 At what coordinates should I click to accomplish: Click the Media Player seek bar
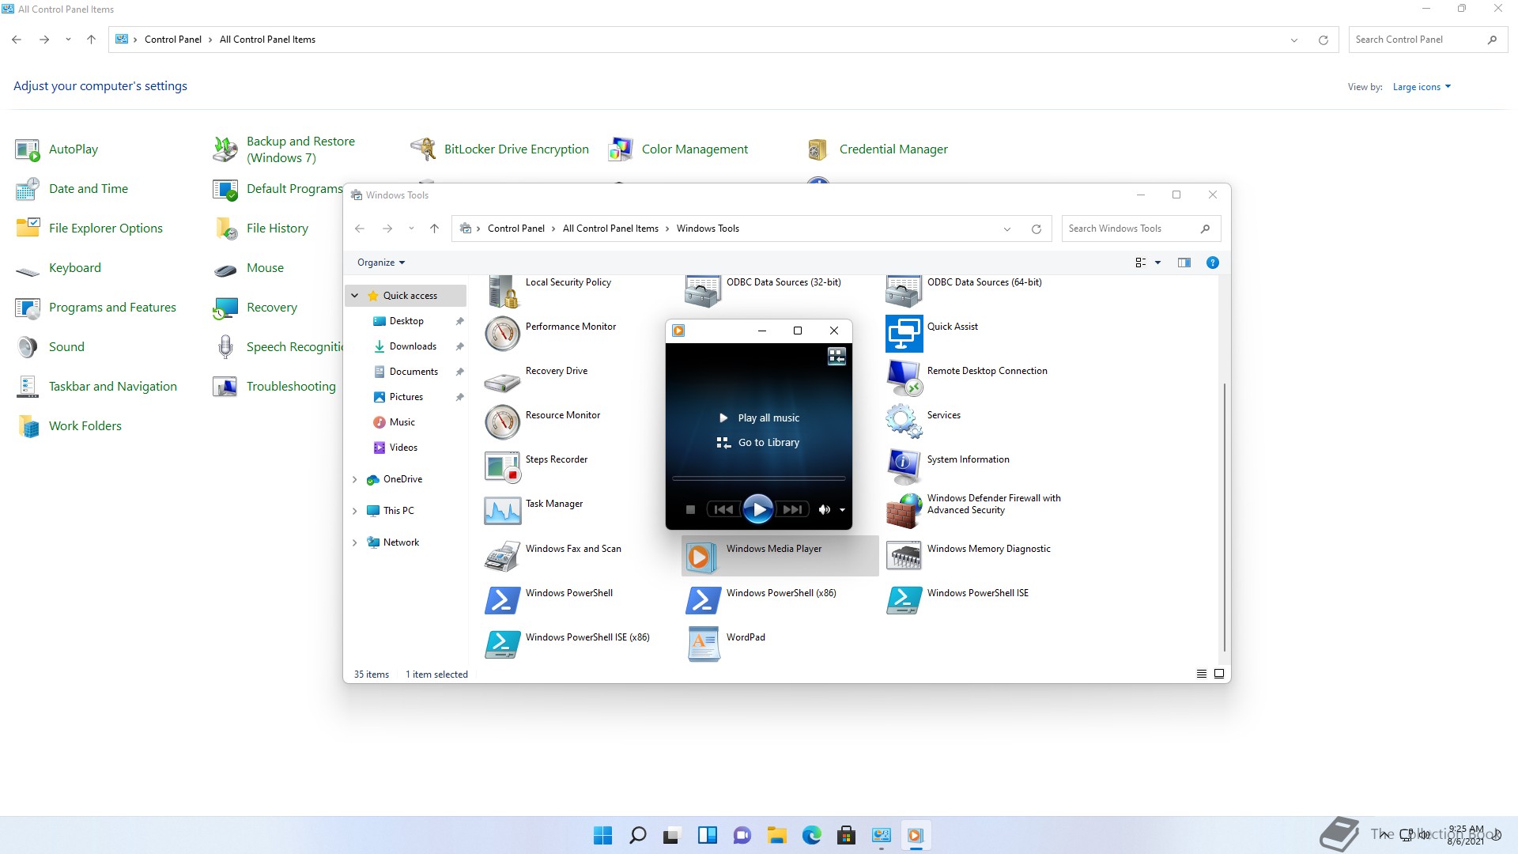(758, 478)
